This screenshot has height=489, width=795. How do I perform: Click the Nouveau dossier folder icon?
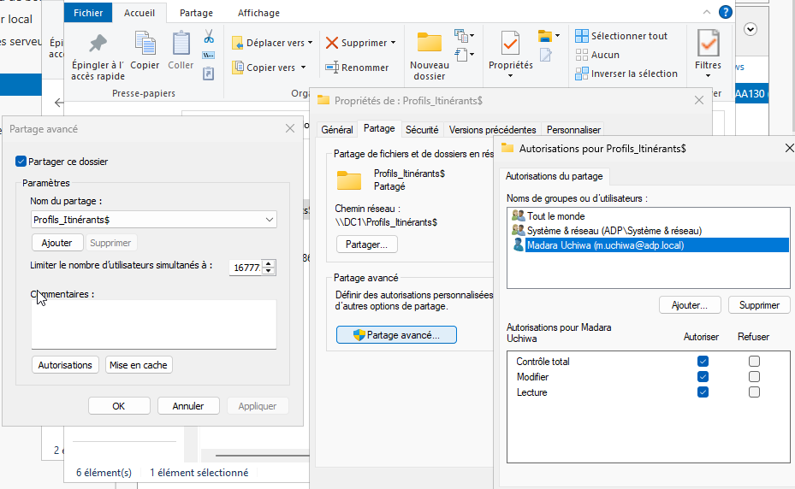tap(429, 43)
